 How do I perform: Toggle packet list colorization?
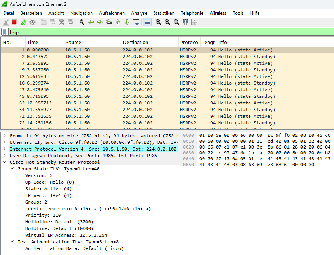click(147, 22)
